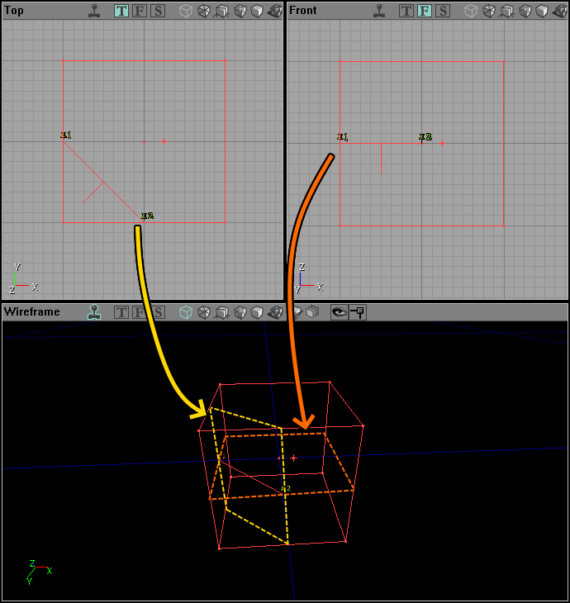Switch Top viewport to Front view with F button
Screen dimensions: 570x603
pyautogui.click(x=140, y=11)
